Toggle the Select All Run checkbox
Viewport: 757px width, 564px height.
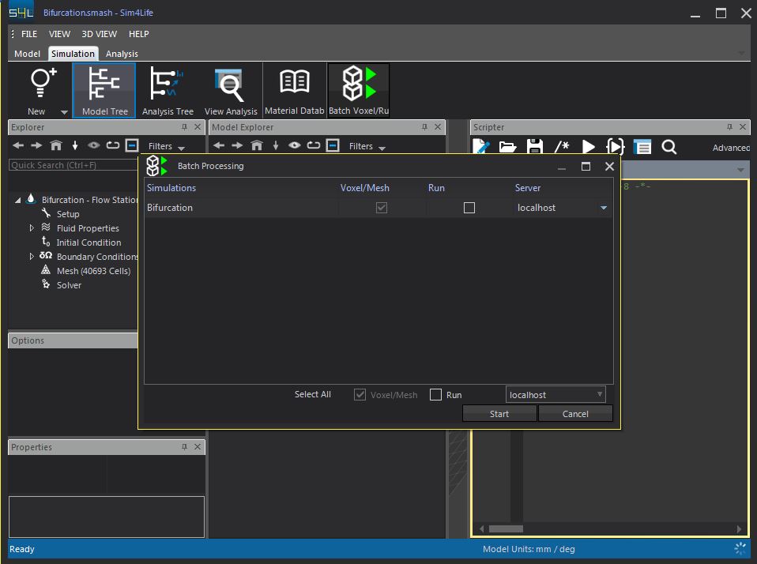(435, 395)
